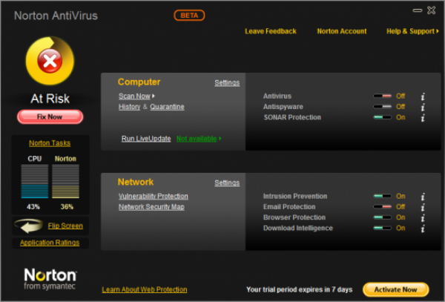Open Leave Feedback

point(271,31)
